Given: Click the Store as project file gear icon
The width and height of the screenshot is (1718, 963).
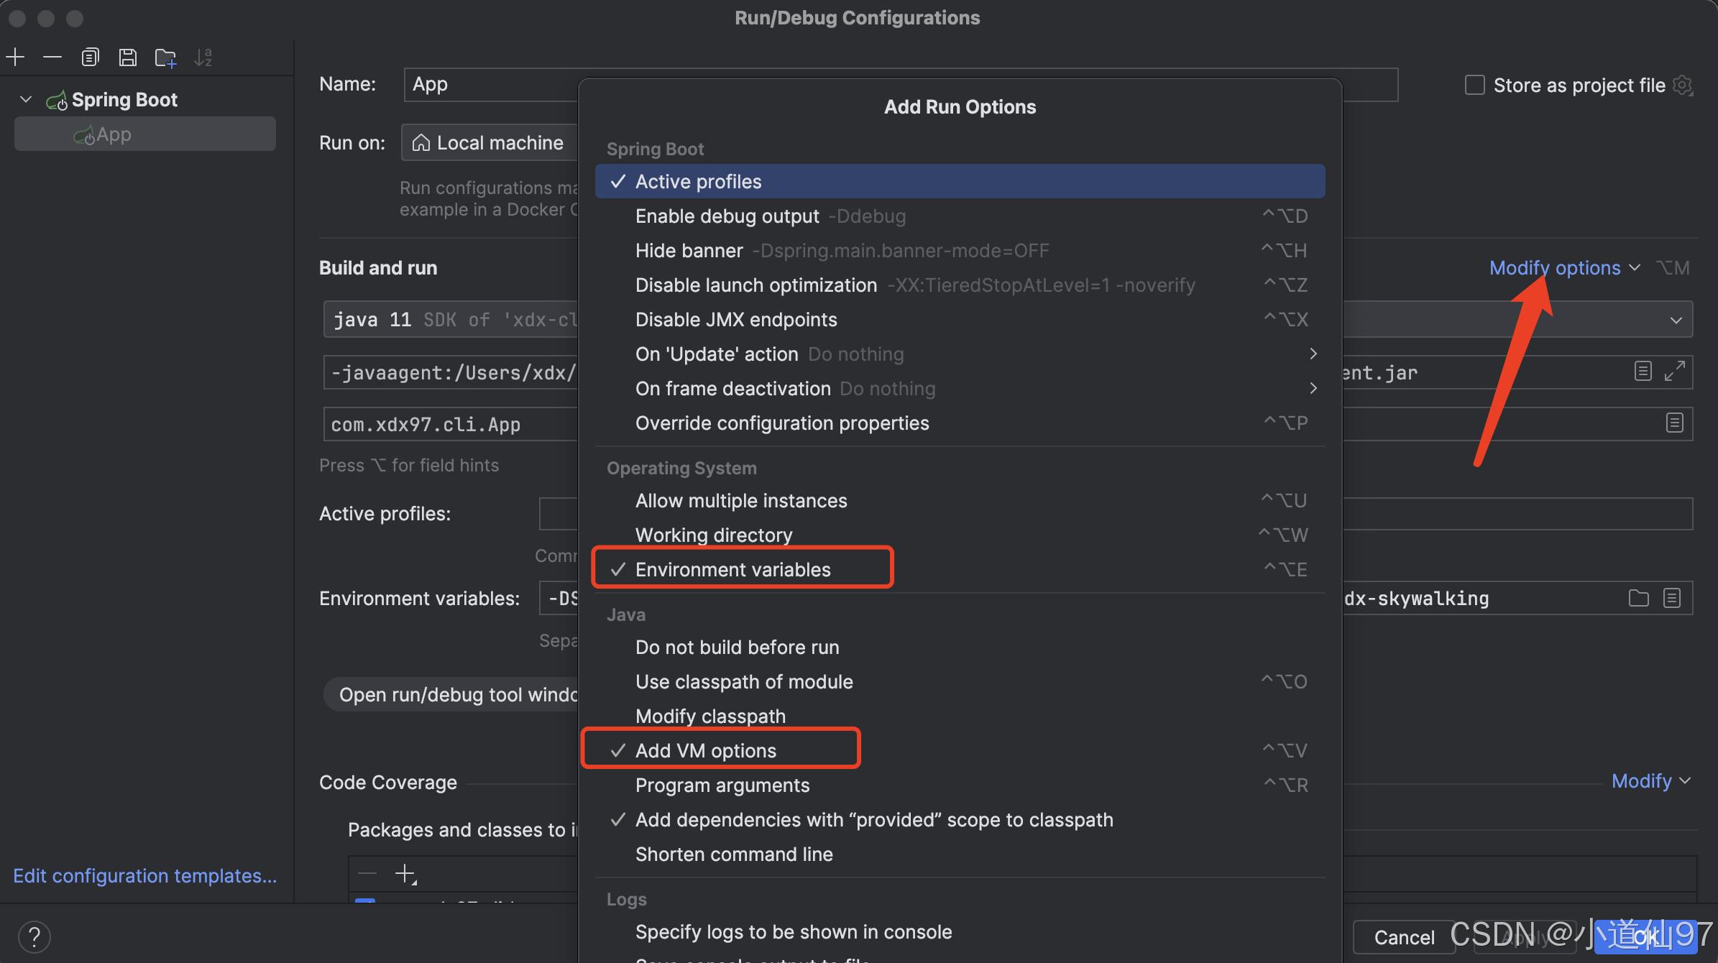Looking at the screenshot, I should (1683, 86).
